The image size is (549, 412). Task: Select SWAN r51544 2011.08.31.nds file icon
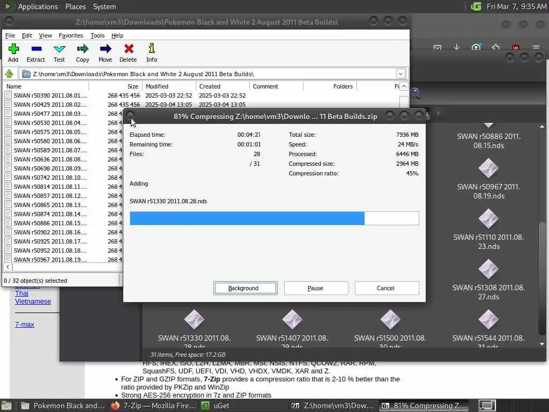coord(488,320)
